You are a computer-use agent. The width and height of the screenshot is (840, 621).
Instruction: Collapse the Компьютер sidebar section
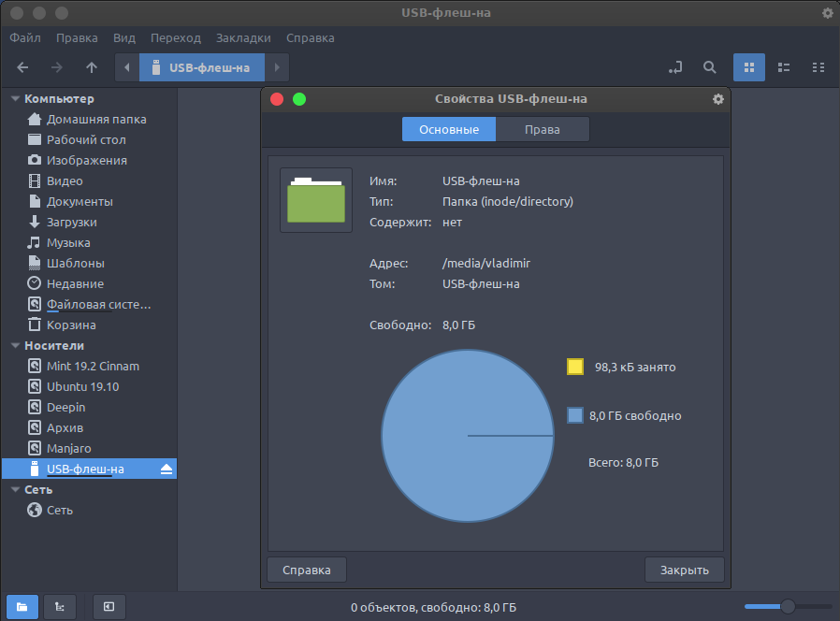tap(16, 98)
